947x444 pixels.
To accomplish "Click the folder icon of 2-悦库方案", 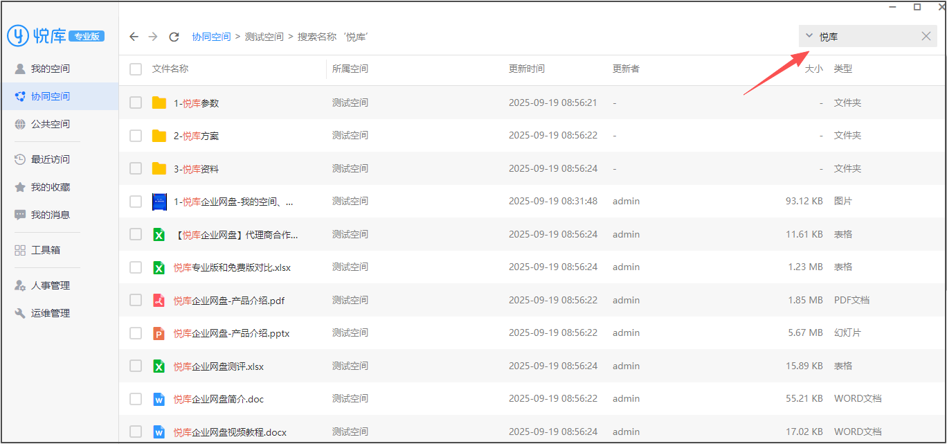I will [x=159, y=136].
